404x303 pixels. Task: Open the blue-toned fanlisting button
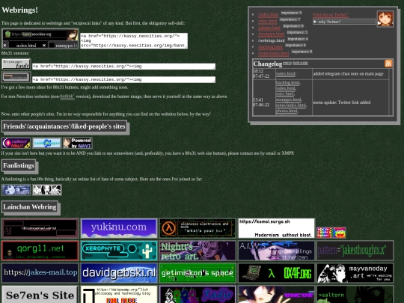[16, 190]
